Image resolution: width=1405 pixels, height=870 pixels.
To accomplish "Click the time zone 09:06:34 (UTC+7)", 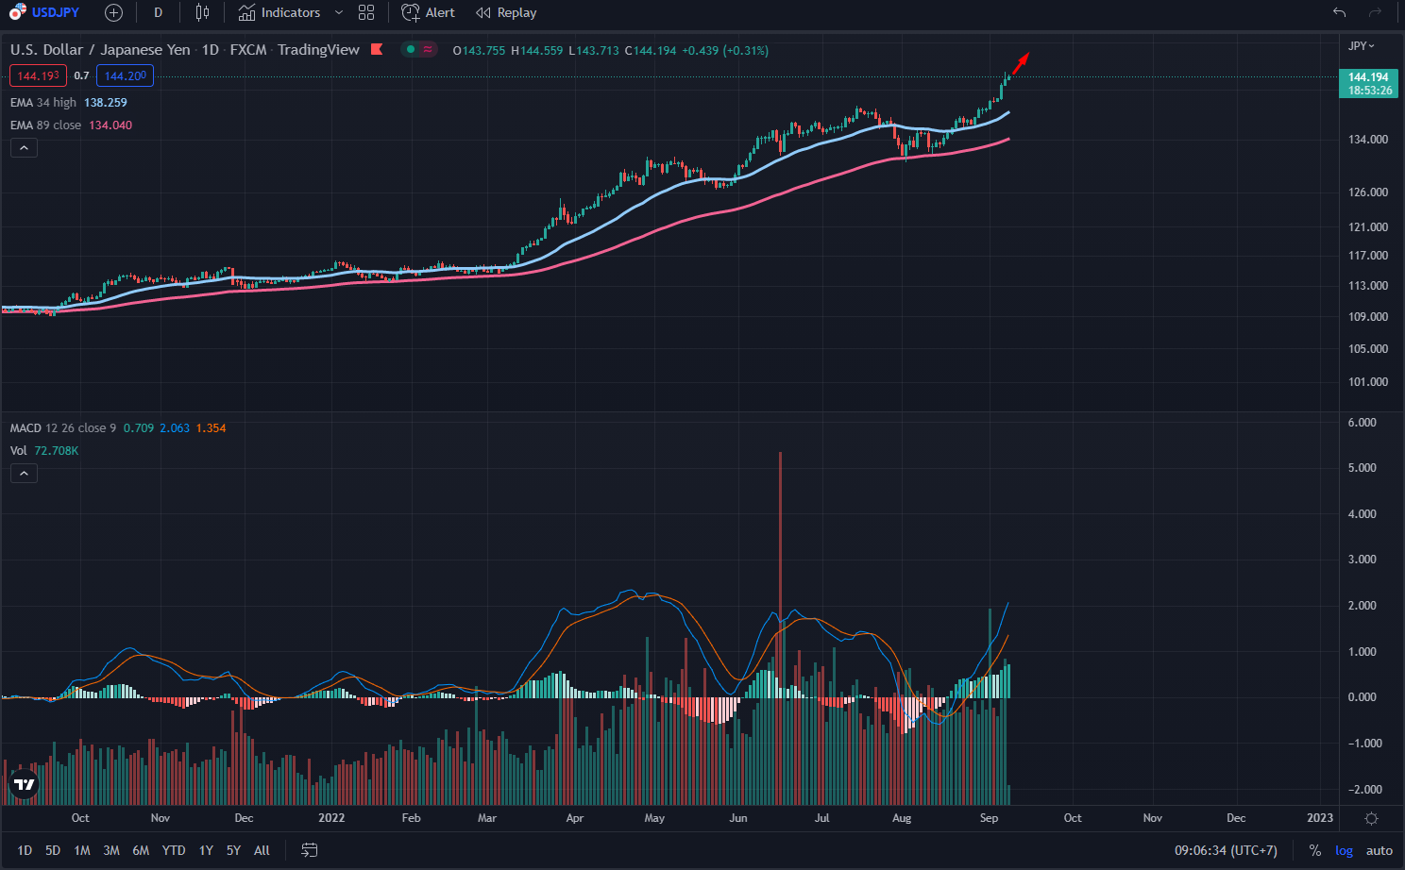I will click(x=1225, y=850).
